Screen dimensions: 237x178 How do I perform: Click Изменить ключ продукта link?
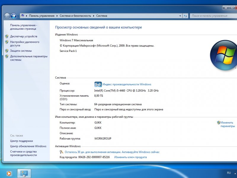pyautogui.click(x=130, y=157)
